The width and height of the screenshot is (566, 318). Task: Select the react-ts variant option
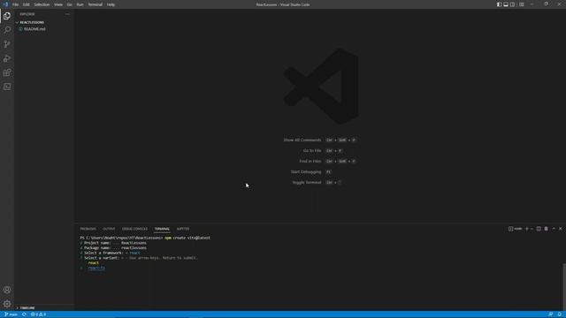(x=96, y=268)
